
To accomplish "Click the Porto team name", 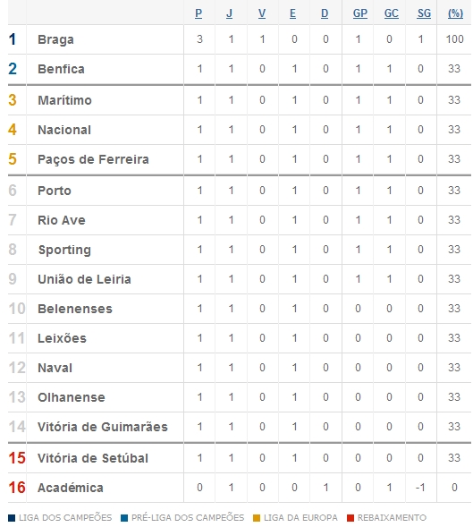I will [x=55, y=191].
